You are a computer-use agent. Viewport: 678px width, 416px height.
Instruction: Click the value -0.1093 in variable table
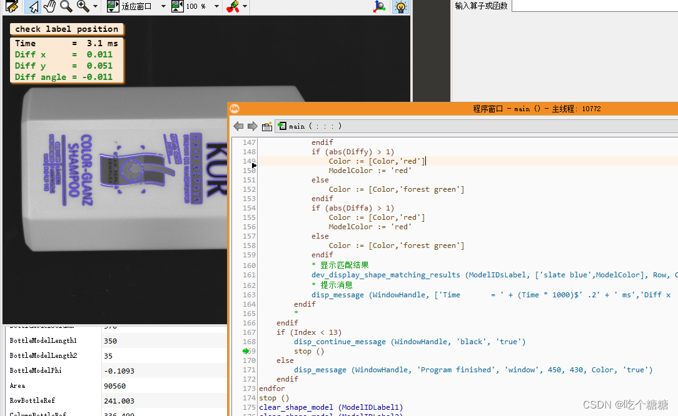[119, 370]
